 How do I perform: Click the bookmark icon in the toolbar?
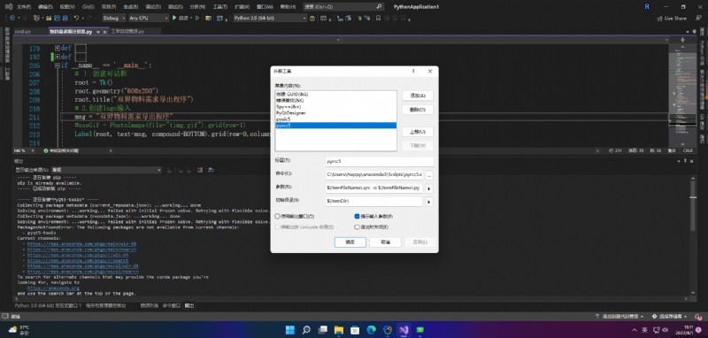click(x=379, y=18)
